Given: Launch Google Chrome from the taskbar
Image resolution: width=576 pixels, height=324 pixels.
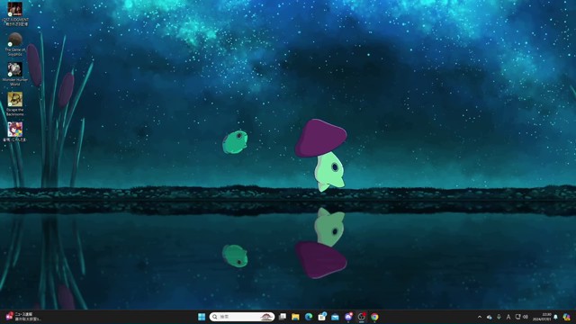Looking at the screenshot, I should 374,317.
